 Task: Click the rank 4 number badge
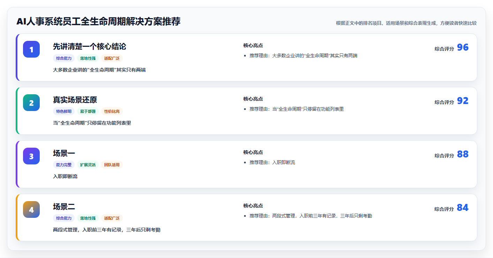(x=31, y=209)
